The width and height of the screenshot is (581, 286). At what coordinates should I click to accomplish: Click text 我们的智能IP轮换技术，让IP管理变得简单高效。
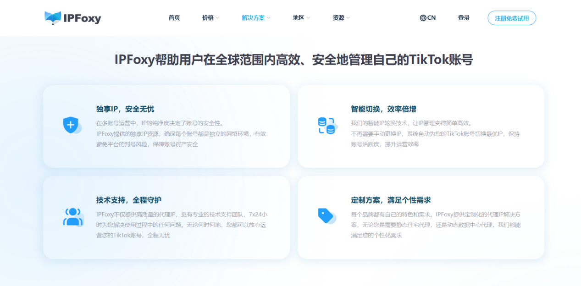(411, 123)
